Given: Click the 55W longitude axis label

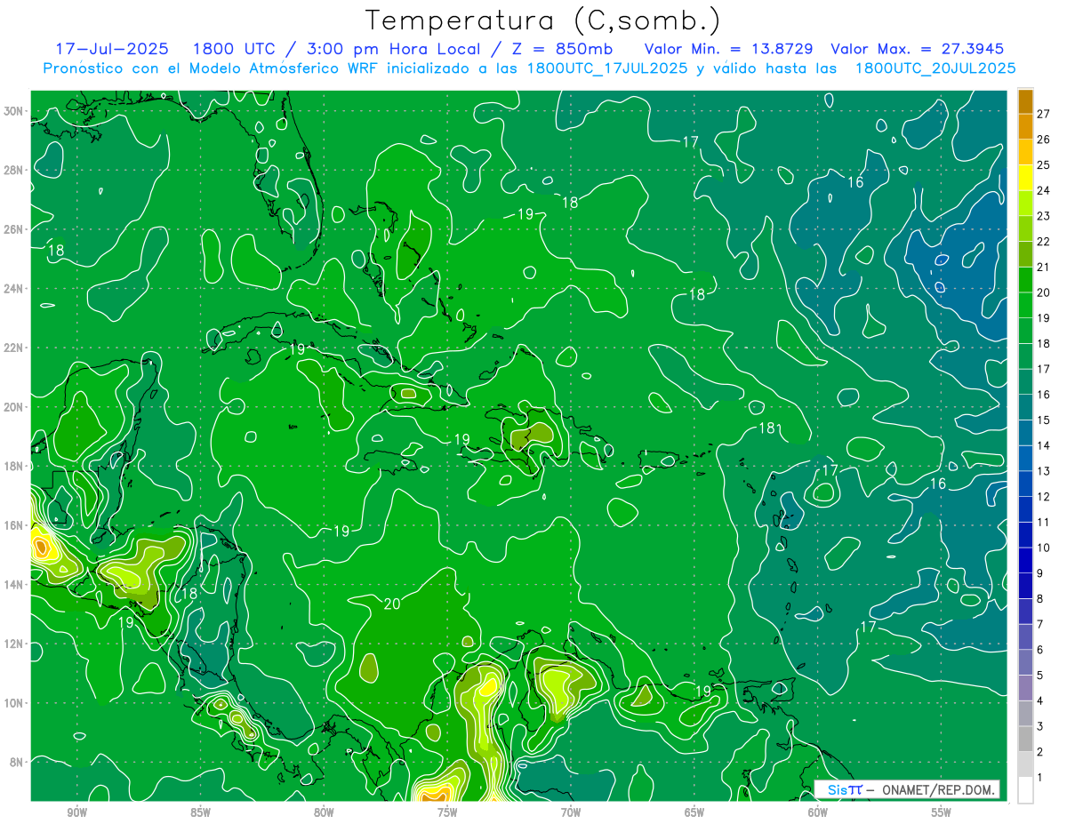Looking at the screenshot, I should tap(941, 812).
